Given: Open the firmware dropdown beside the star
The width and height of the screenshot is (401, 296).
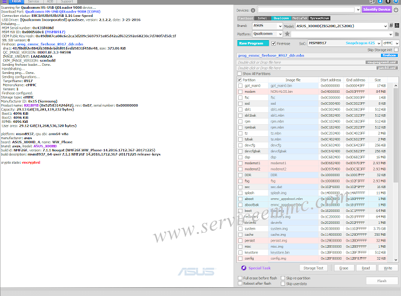Looking at the screenshot, I should coord(341,34).
